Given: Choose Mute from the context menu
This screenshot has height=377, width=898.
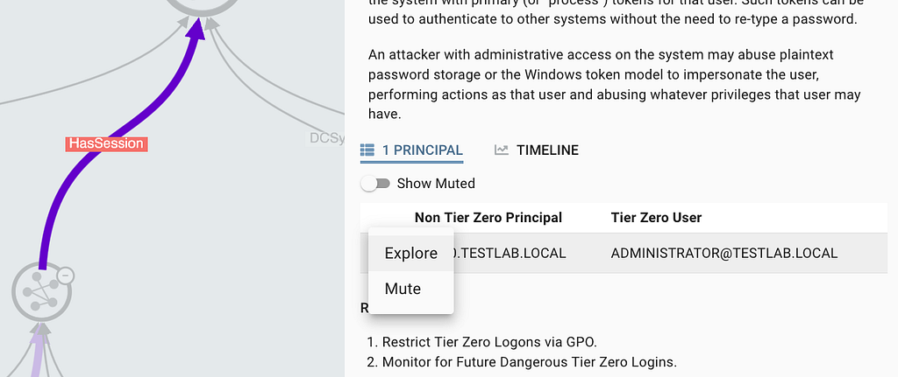Looking at the screenshot, I should (403, 289).
